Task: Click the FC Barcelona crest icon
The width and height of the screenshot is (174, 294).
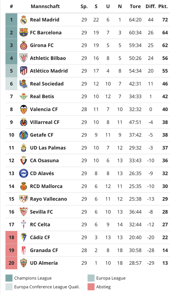Action: [24, 33]
